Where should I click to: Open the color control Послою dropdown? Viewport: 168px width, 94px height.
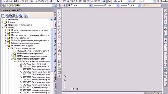pyautogui.click(x=90, y=5)
